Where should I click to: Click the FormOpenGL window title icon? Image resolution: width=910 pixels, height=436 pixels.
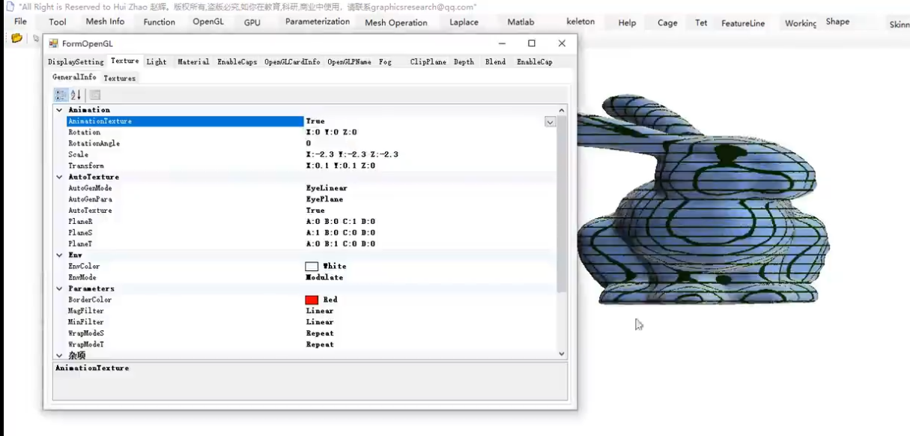[53, 43]
